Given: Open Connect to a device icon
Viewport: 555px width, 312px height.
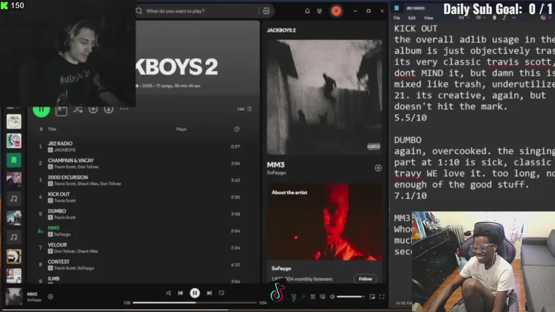Looking at the screenshot, I should point(322,297).
